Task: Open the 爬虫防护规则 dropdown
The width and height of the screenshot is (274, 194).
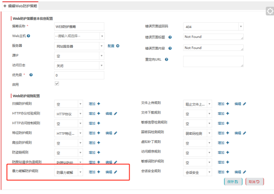Action: click(x=69, y=143)
